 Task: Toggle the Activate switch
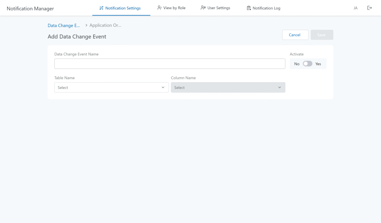pyautogui.click(x=307, y=64)
